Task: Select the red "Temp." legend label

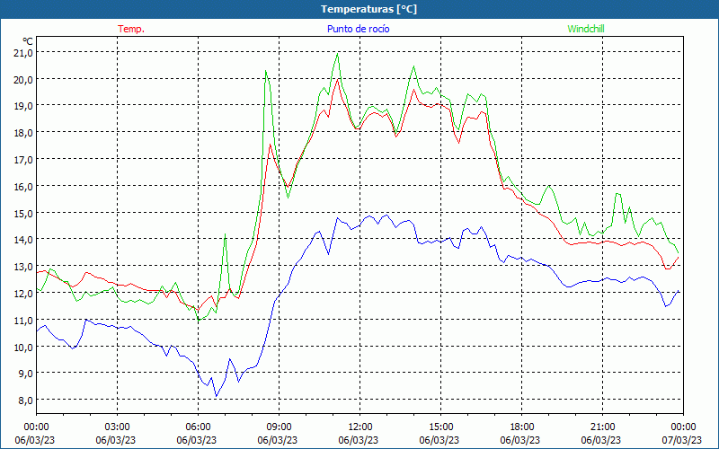Action: coord(131,29)
